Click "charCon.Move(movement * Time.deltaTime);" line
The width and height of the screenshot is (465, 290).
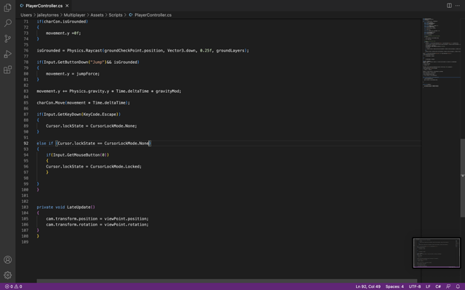(84, 103)
